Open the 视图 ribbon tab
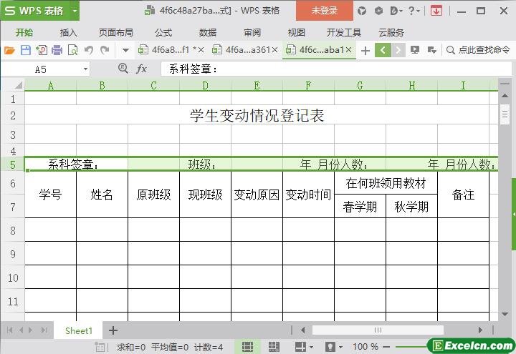The height and width of the screenshot is (354, 516). [x=297, y=32]
